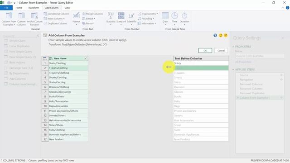Add a Conditional Column
The height and width of the screenshot is (163, 290).
[x=56, y=14]
